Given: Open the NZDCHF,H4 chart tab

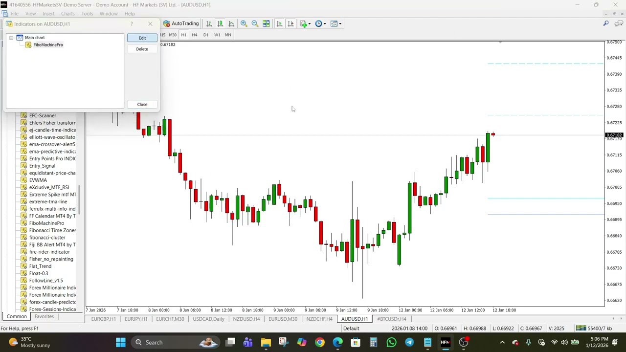Looking at the screenshot, I should pos(319,319).
